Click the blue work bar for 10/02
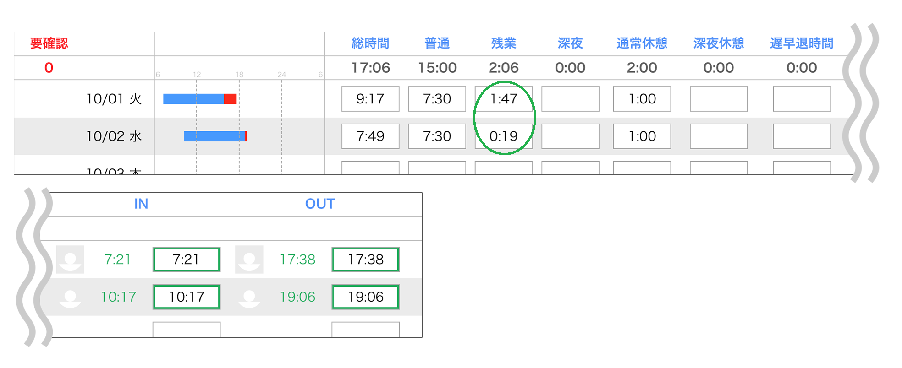Viewport: 902px width, 368px height. (214, 136)
